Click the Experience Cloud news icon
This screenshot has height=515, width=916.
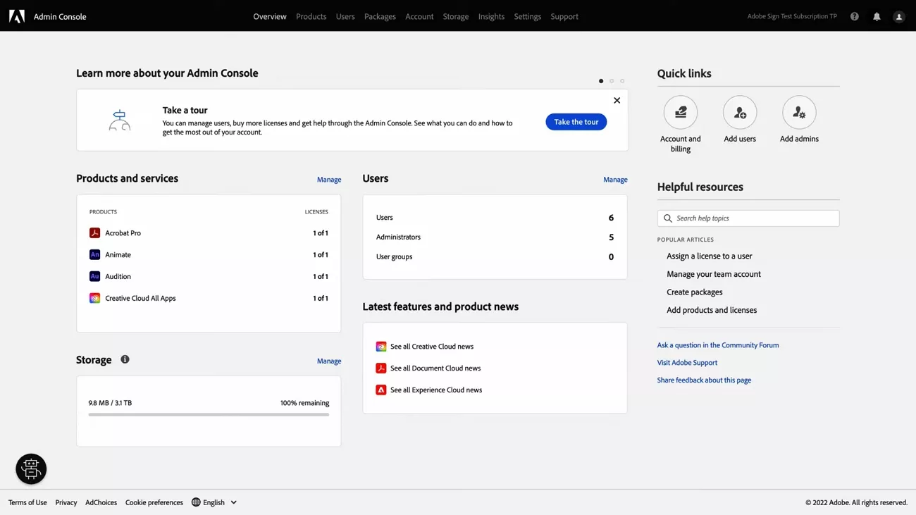tap(381, 390)
